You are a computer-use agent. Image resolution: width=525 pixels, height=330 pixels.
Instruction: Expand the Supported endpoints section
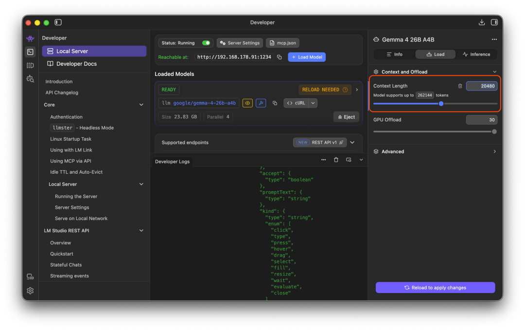point(352,143)
